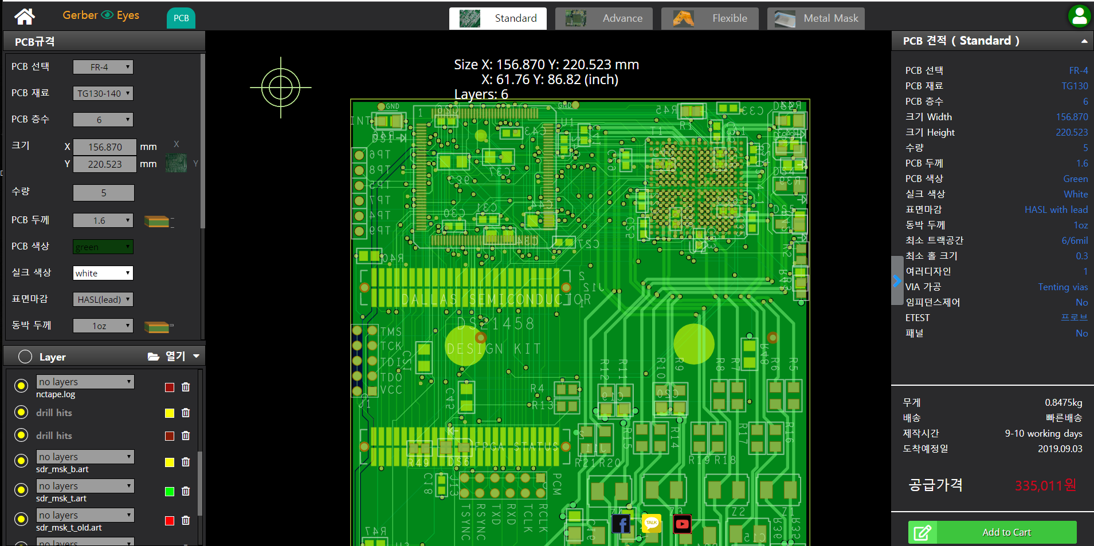Image resolution: width=1094 pixels, height=546 pixels.
Task: Click the 열기 open folder button
Action: click(166, 356)
